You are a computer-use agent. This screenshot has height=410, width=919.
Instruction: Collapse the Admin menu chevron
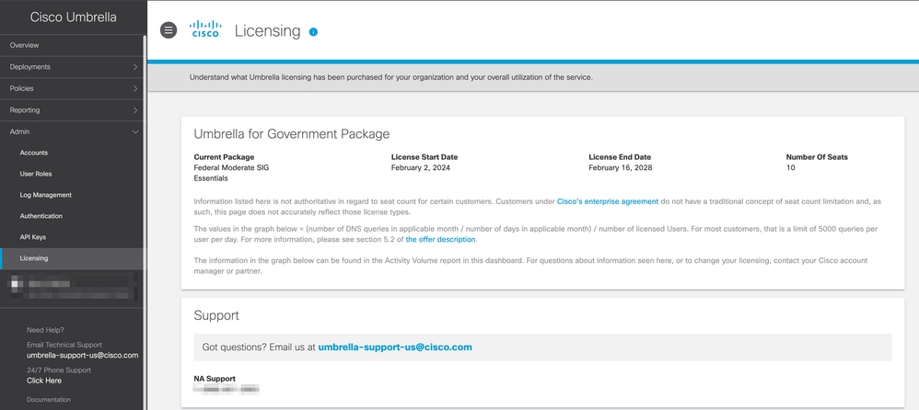[135, 132]
